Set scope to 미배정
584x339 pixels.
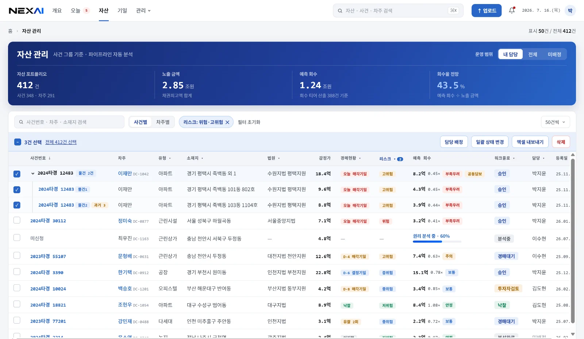tap(554, 54)
